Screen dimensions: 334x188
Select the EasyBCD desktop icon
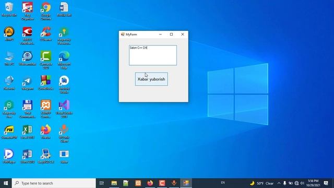coord(46,156)
